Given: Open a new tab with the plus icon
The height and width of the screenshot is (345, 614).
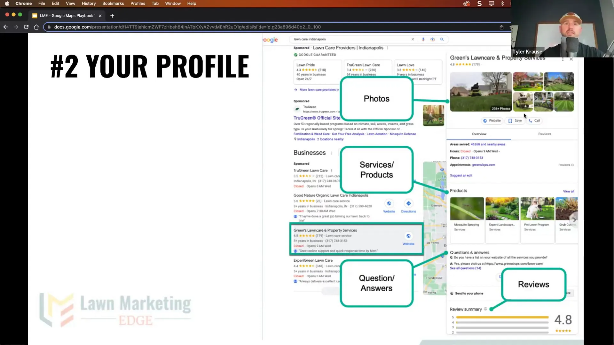Looking at the screenshot, I should [112, 16].
